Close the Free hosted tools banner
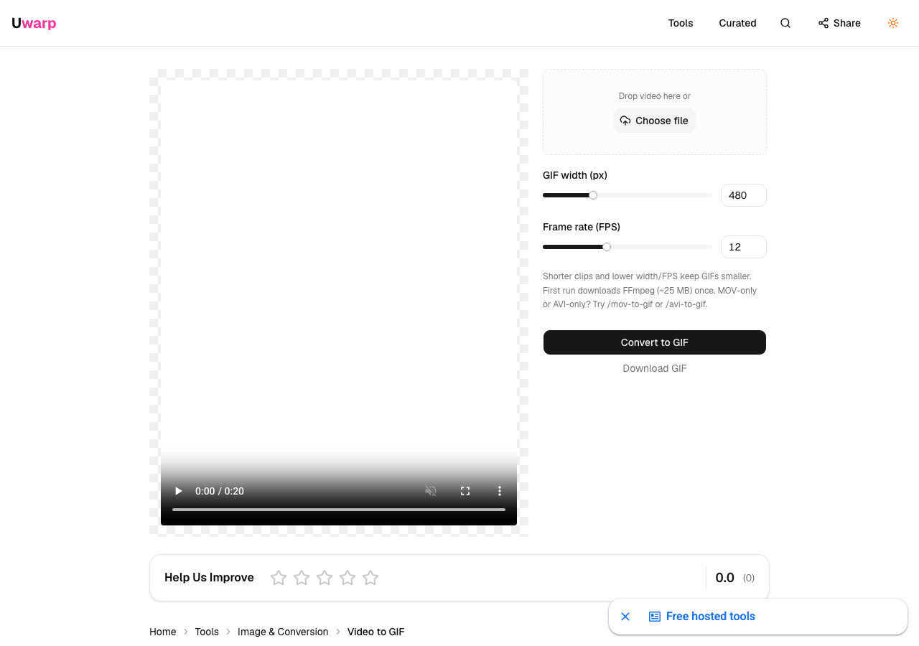This screenshot has width=919, height=646. 625,617
